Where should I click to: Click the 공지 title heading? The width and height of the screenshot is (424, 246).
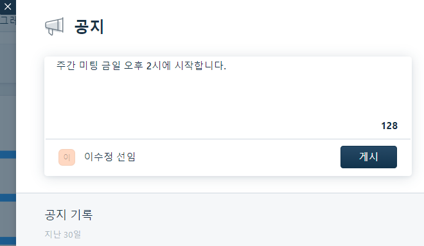[x=89, y=27]
